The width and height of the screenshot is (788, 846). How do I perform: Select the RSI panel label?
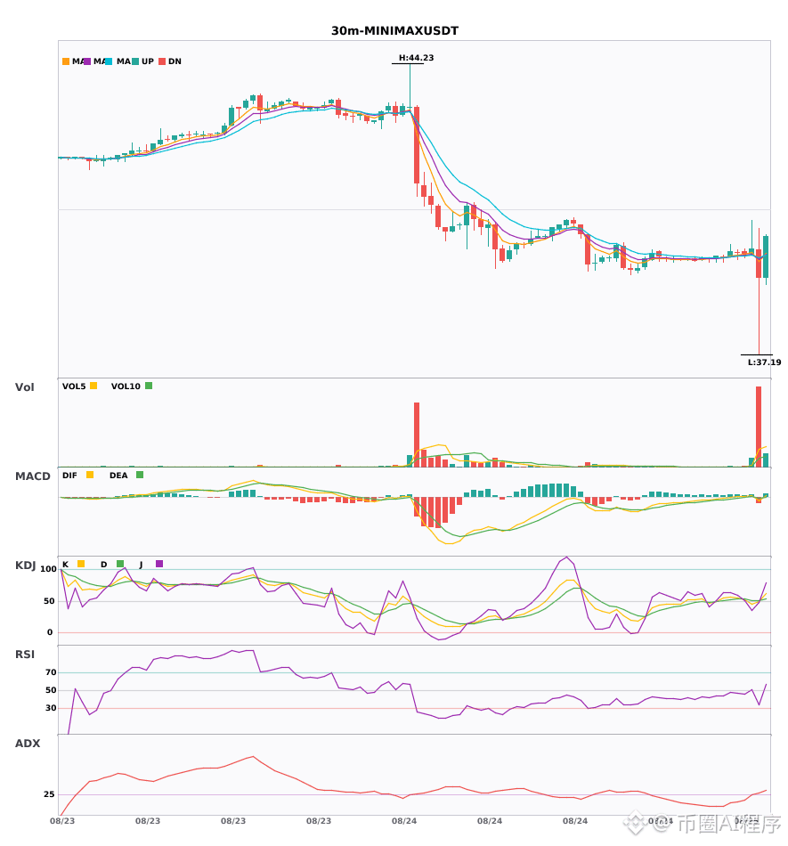coord(25,654)
